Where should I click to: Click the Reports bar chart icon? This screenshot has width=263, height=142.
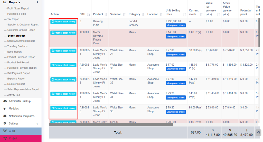point(5,2)
